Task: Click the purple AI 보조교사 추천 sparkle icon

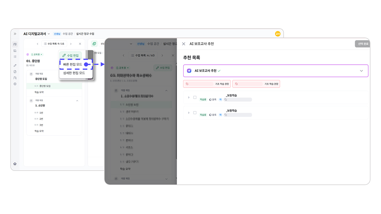Action: 189,71
